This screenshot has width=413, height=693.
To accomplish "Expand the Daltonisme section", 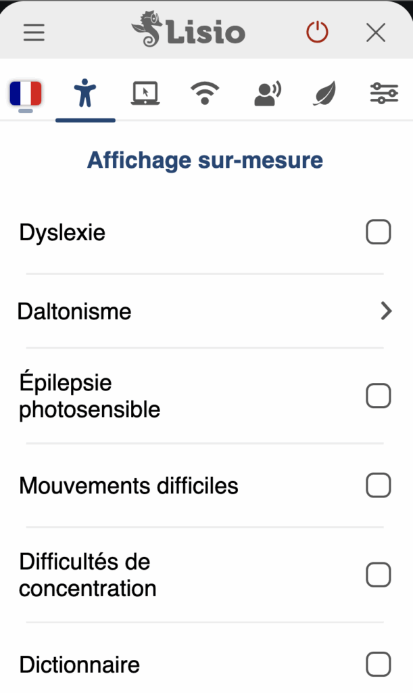I will 385,311.
